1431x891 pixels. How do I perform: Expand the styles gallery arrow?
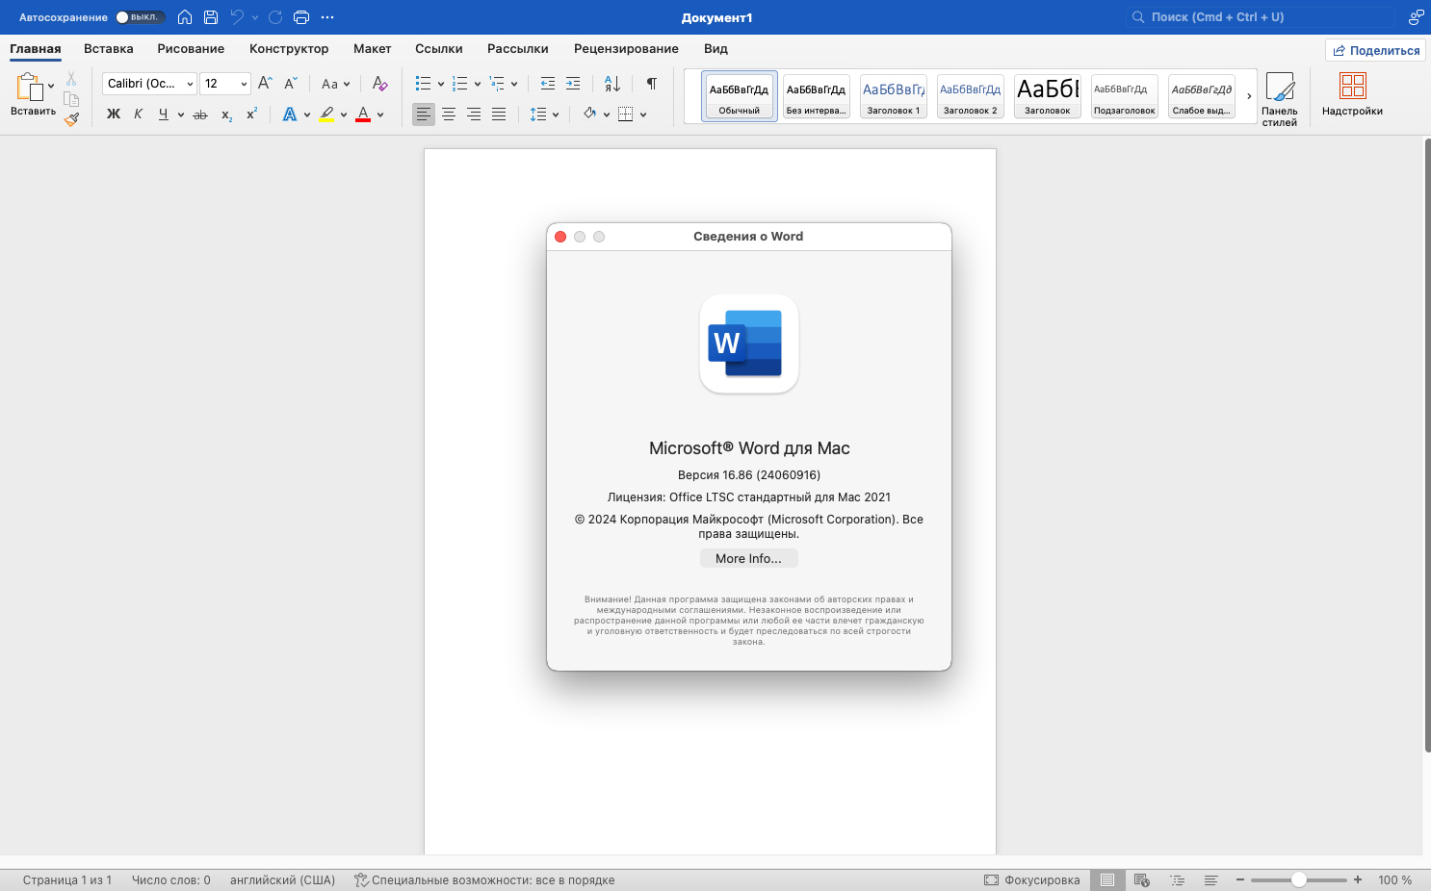tap(1249, 96)
